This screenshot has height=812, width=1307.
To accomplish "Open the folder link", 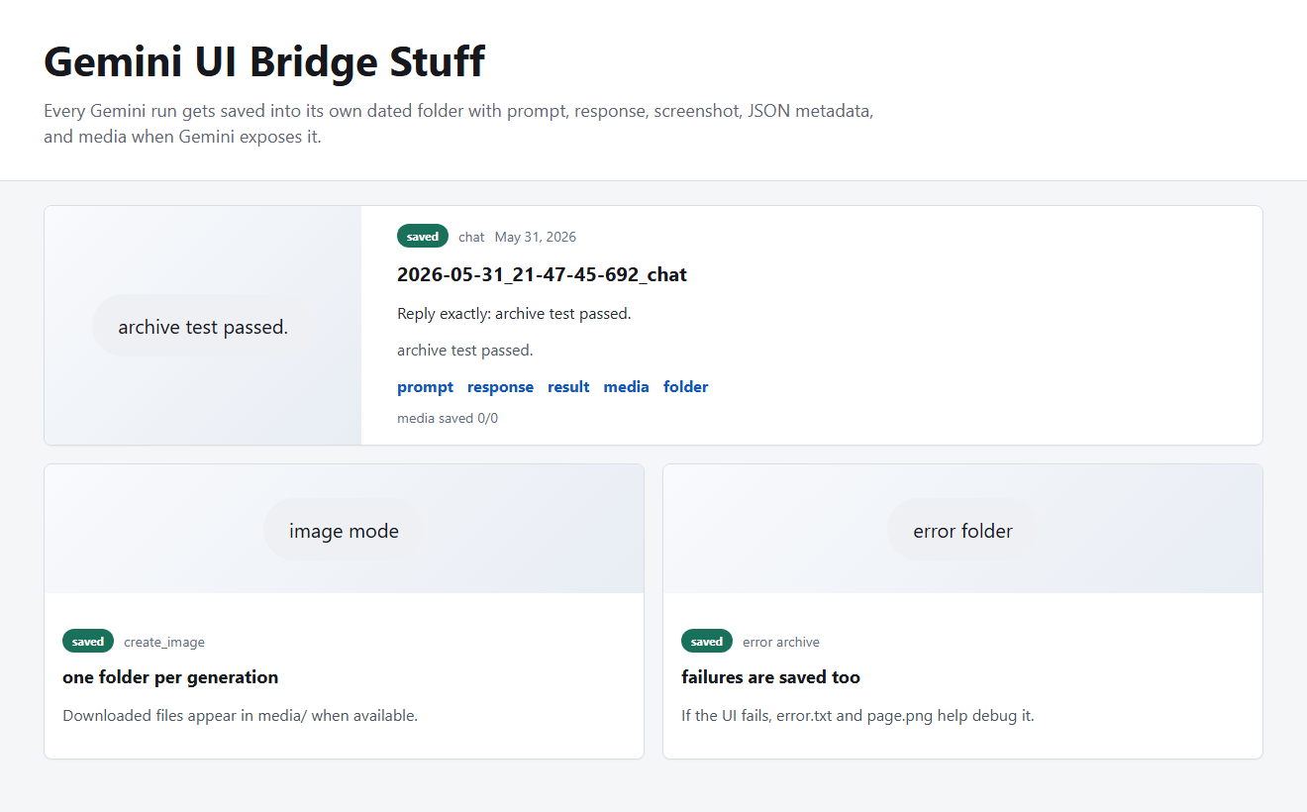I will pos(685,387).
